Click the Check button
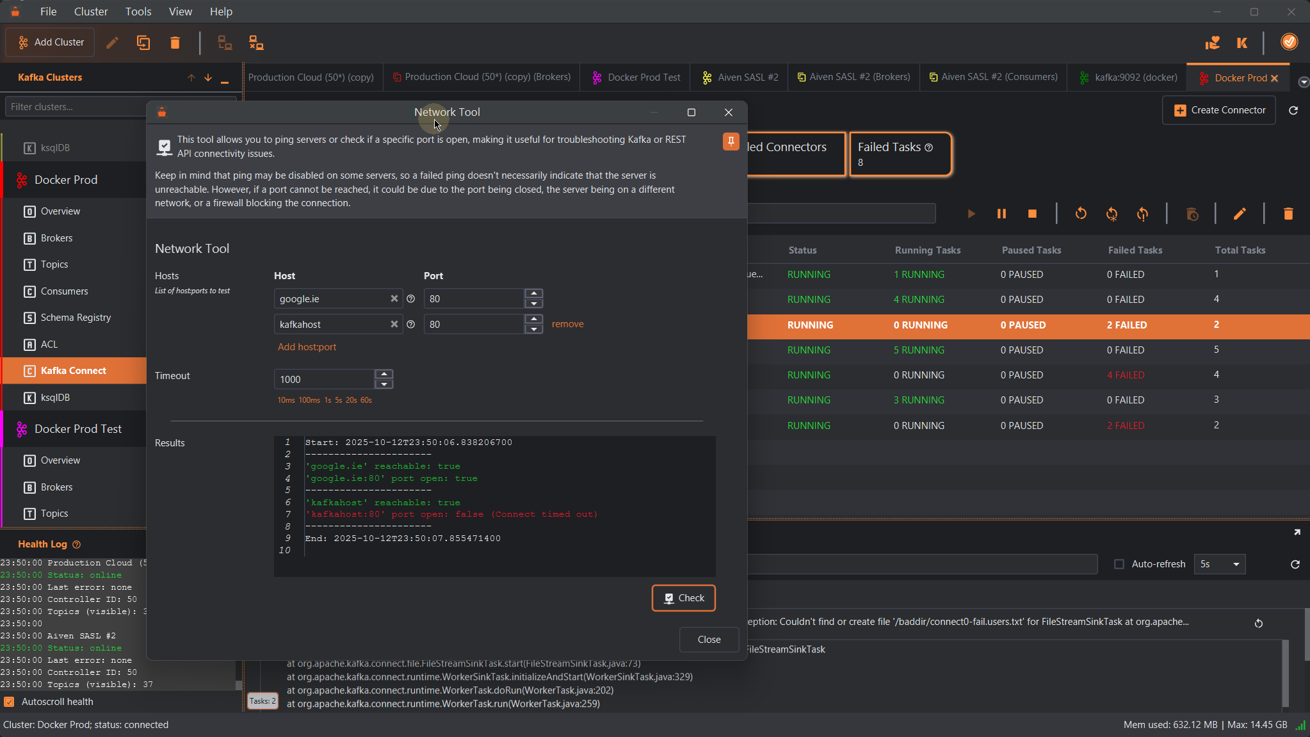The height and width of the screenshot is (737, 1310). point(683,598)
